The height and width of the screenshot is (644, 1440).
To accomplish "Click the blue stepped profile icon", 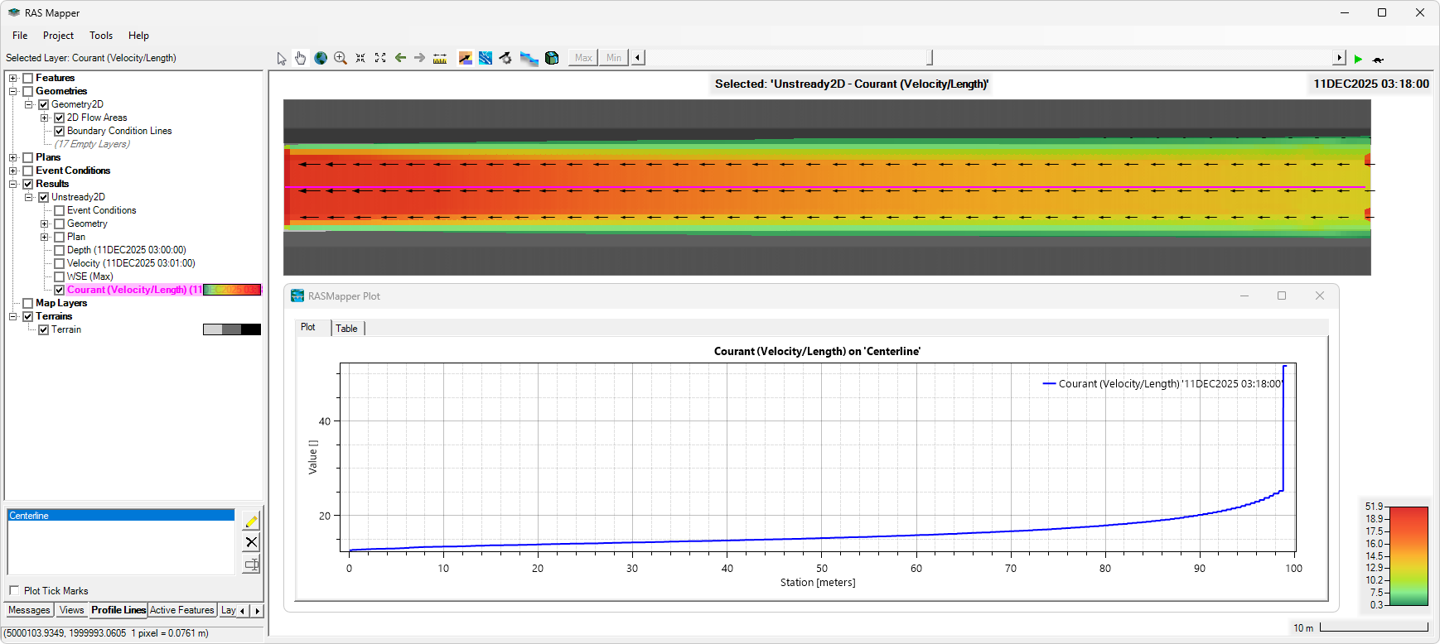I will point(529,58).
